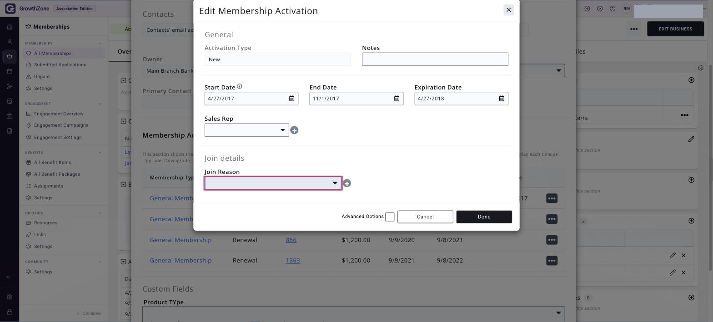
Task: Open All Benefit Packages in sidebar
Action: [57, 174]
